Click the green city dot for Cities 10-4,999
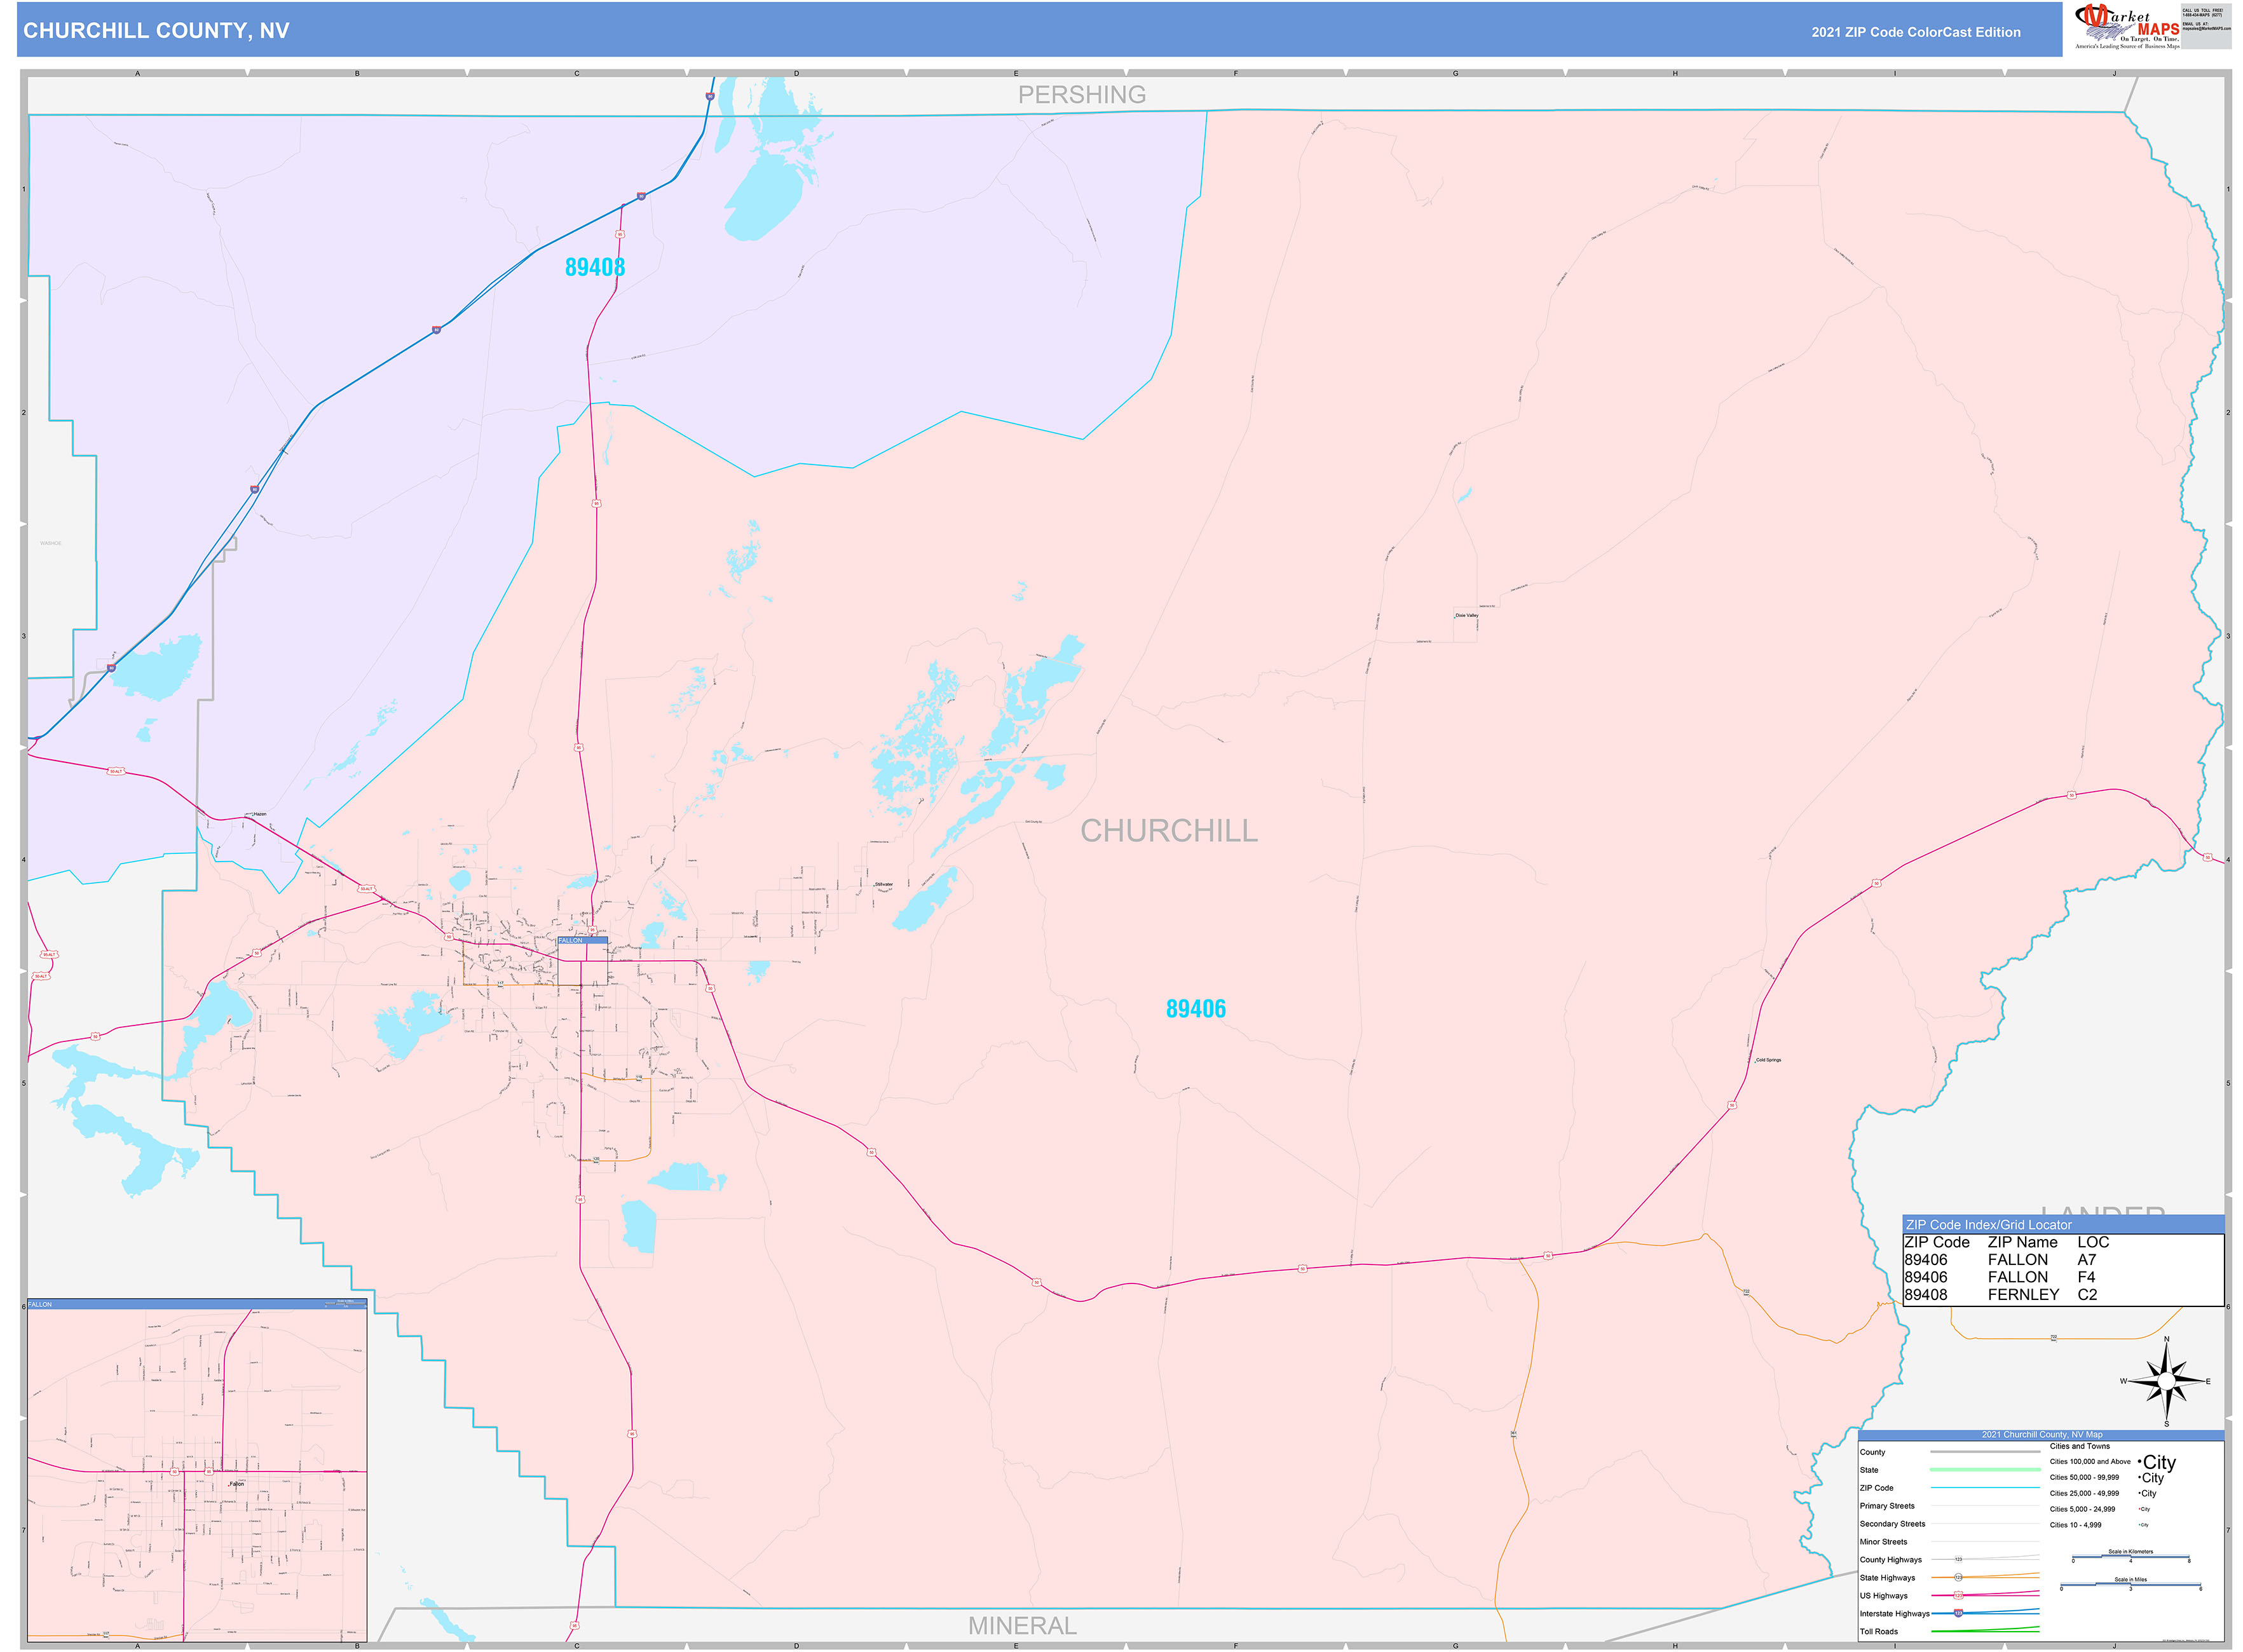The width and height of the screenshot is (2243, 1652). [x=2139, y=1525]
